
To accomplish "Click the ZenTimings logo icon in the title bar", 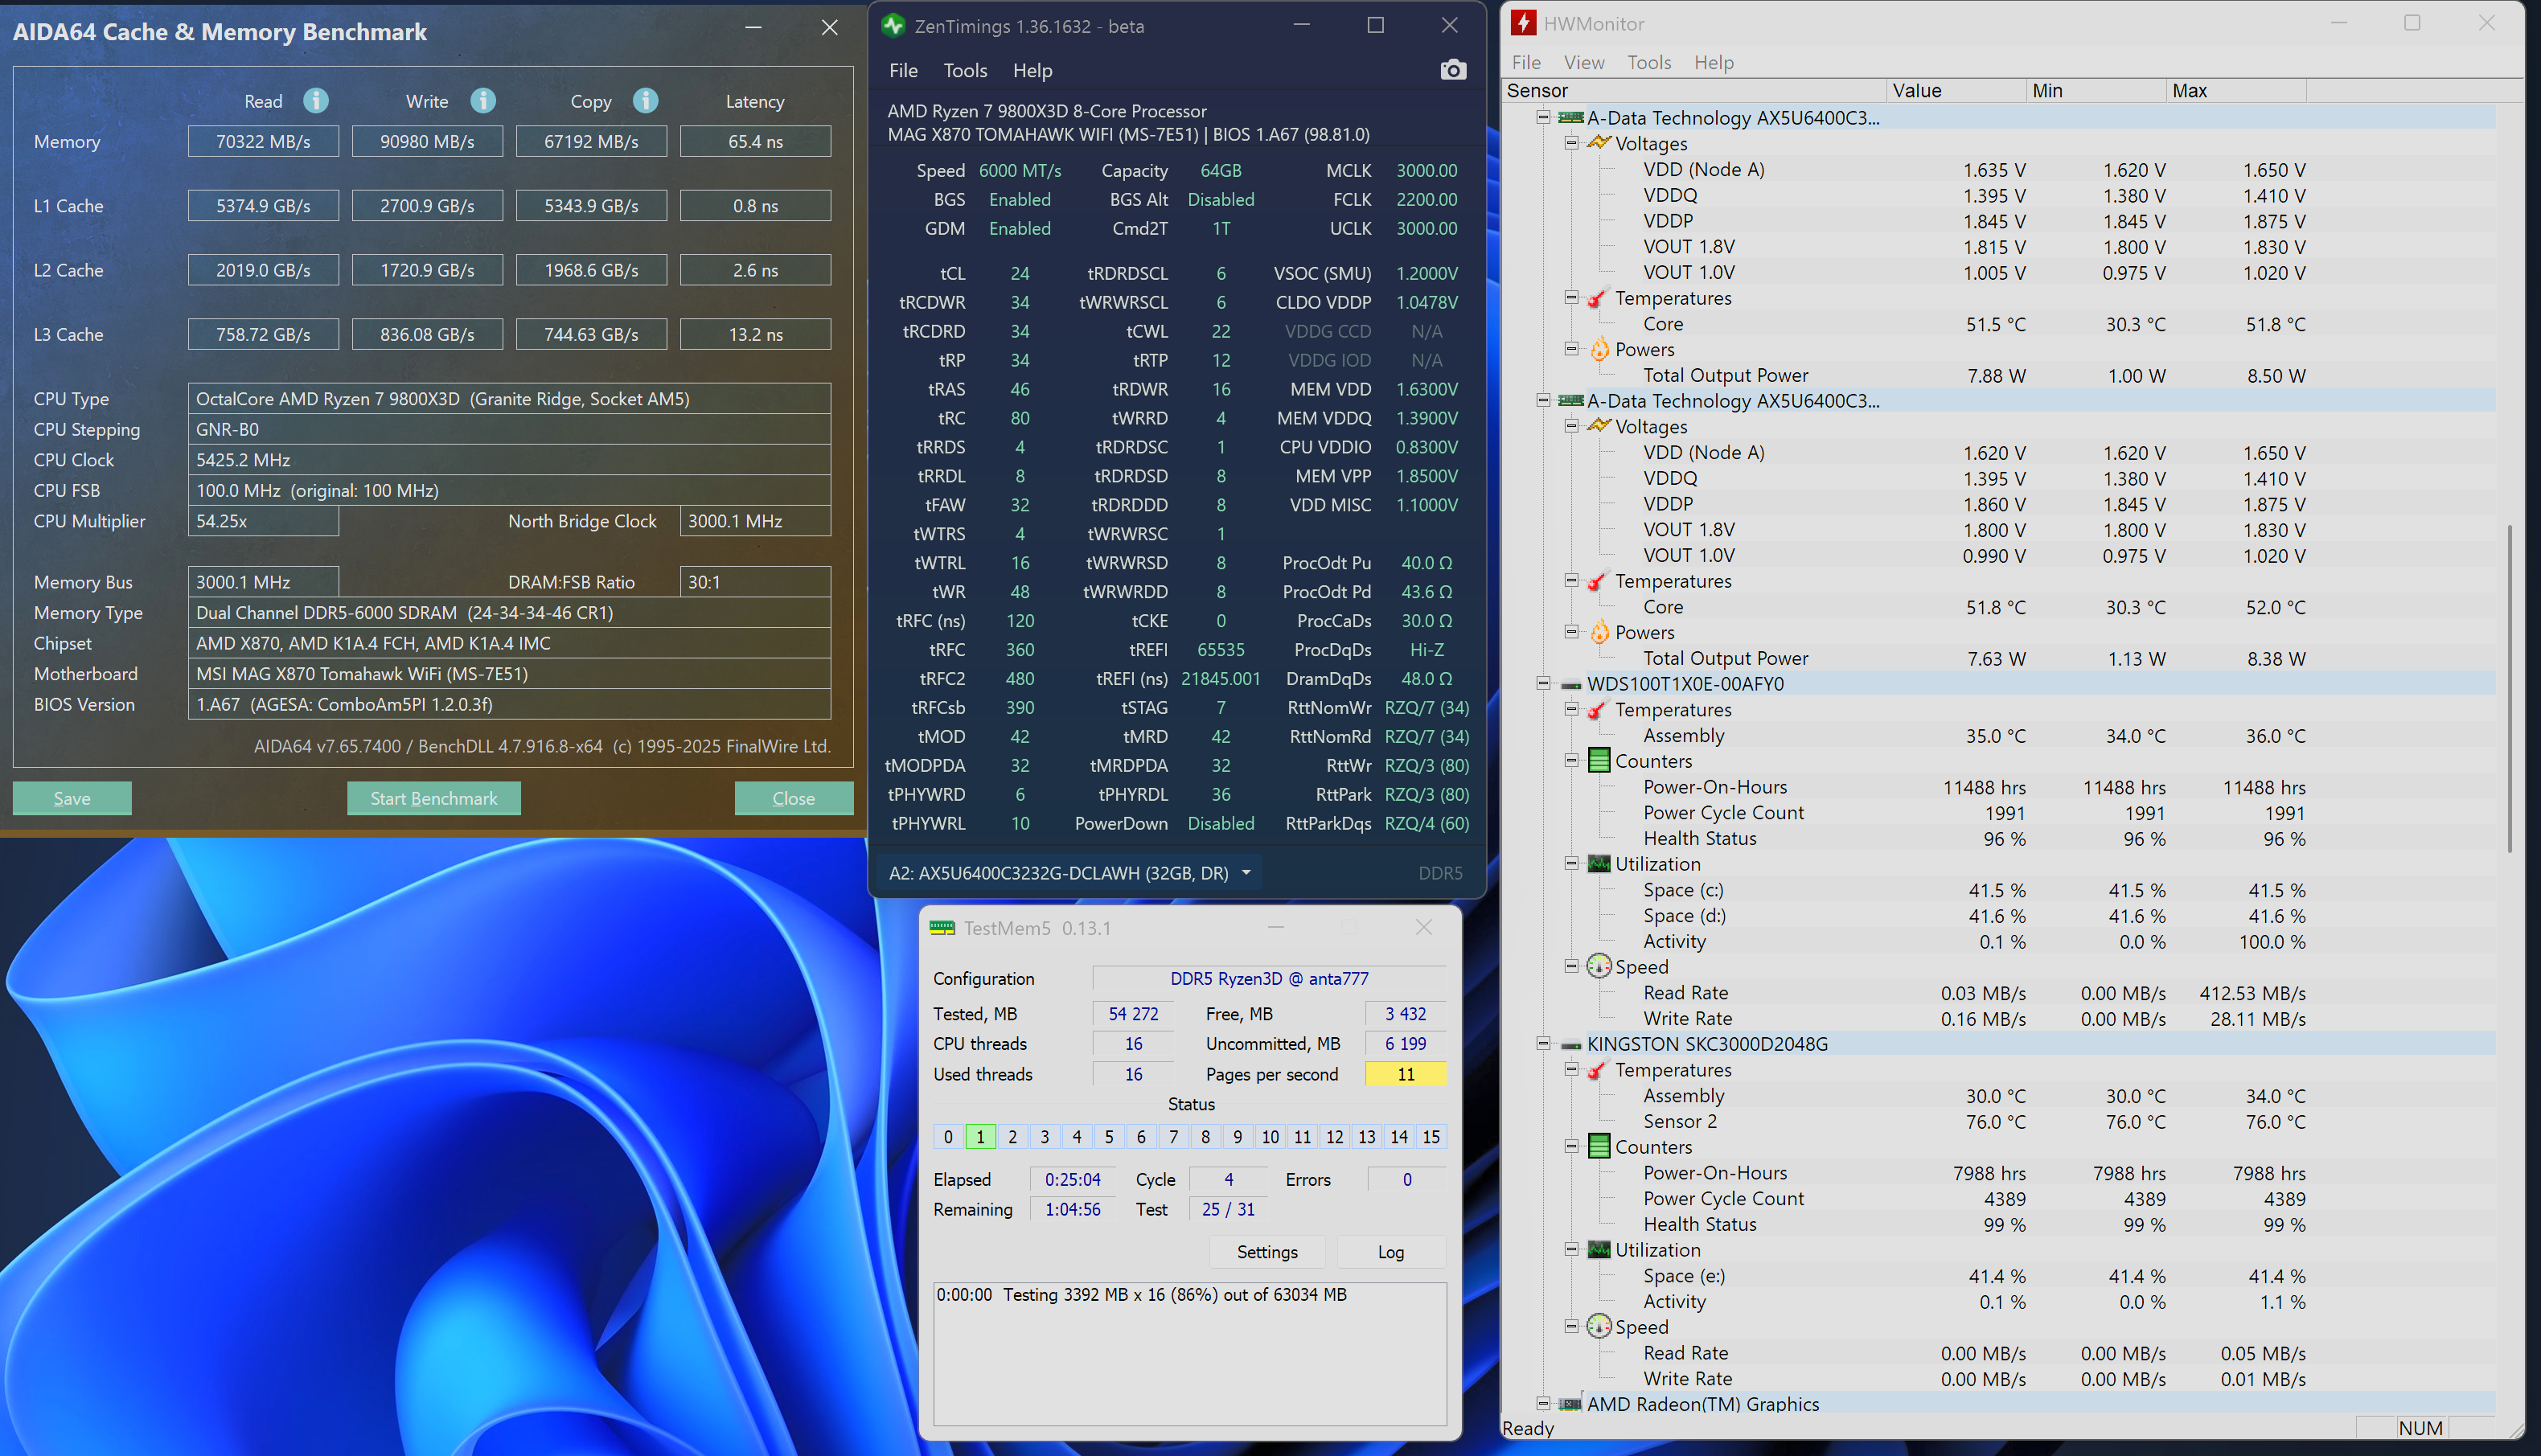I will (x=893, y=26).
